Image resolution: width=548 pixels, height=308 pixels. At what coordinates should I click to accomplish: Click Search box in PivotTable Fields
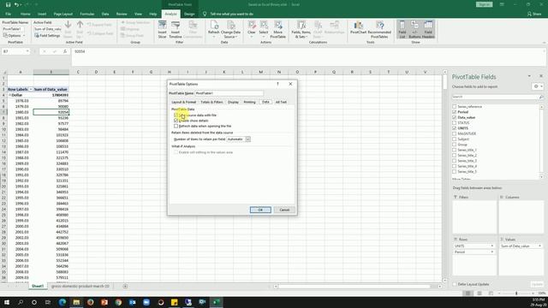tap(495, 97)
